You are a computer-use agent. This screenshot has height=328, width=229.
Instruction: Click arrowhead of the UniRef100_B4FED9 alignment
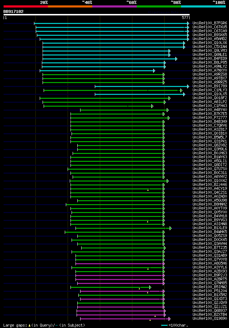click(x=176, y=59)
